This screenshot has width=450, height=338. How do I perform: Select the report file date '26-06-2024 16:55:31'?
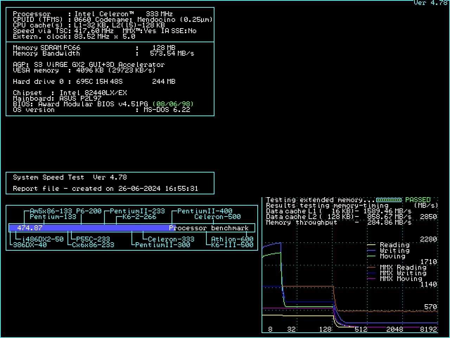pos(158,189)
